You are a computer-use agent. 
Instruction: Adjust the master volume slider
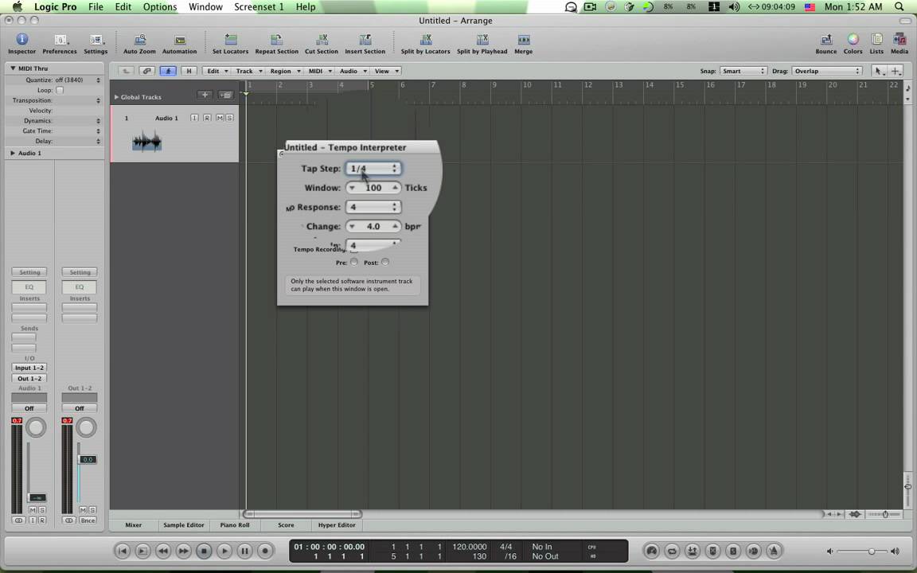(x=872, y=552)
